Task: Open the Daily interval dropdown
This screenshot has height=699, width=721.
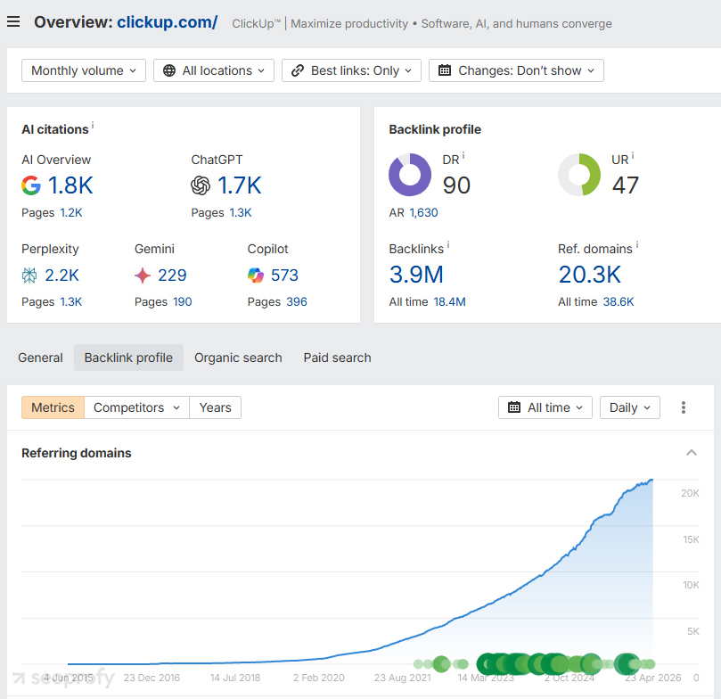Action: pyautogui.click(x=630, y=407)
